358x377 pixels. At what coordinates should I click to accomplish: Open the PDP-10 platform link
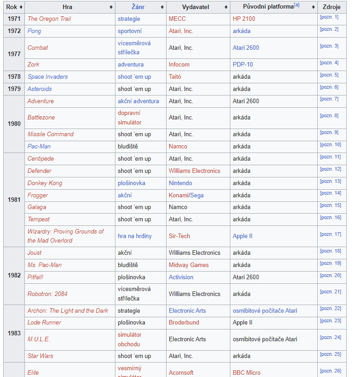click(x=243, y=64)
